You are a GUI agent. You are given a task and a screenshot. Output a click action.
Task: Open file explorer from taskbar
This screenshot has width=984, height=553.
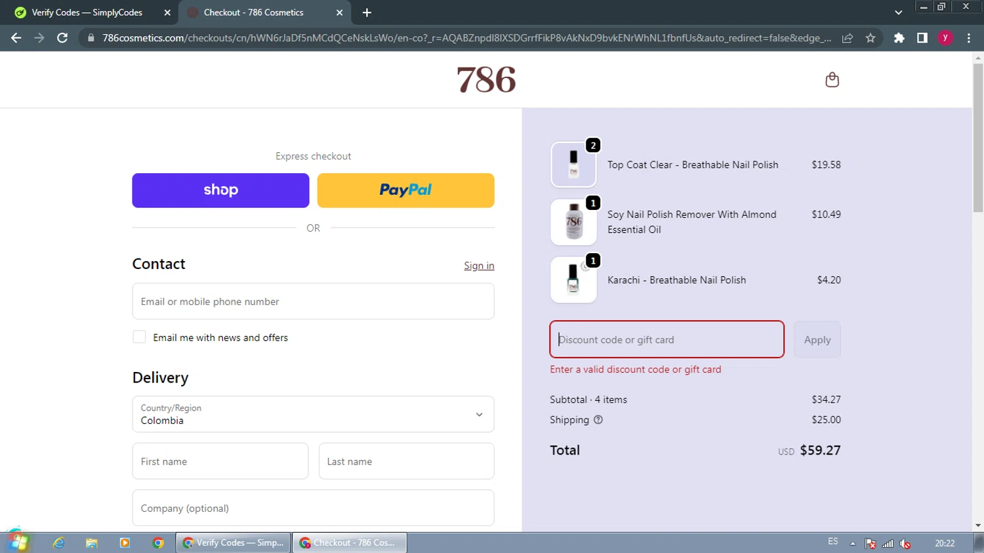(x=92, y=543)
